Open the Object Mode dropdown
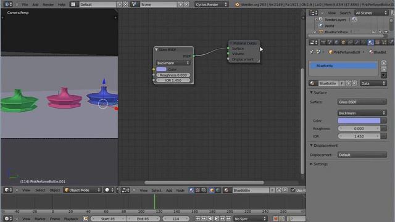The height and width of the screenshot is (222, 395). (83, 191)
